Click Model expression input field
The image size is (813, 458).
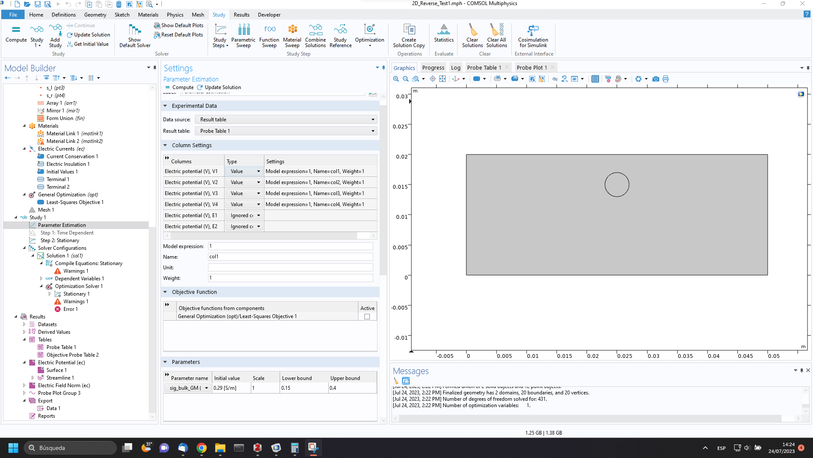(x=290, y=246)
